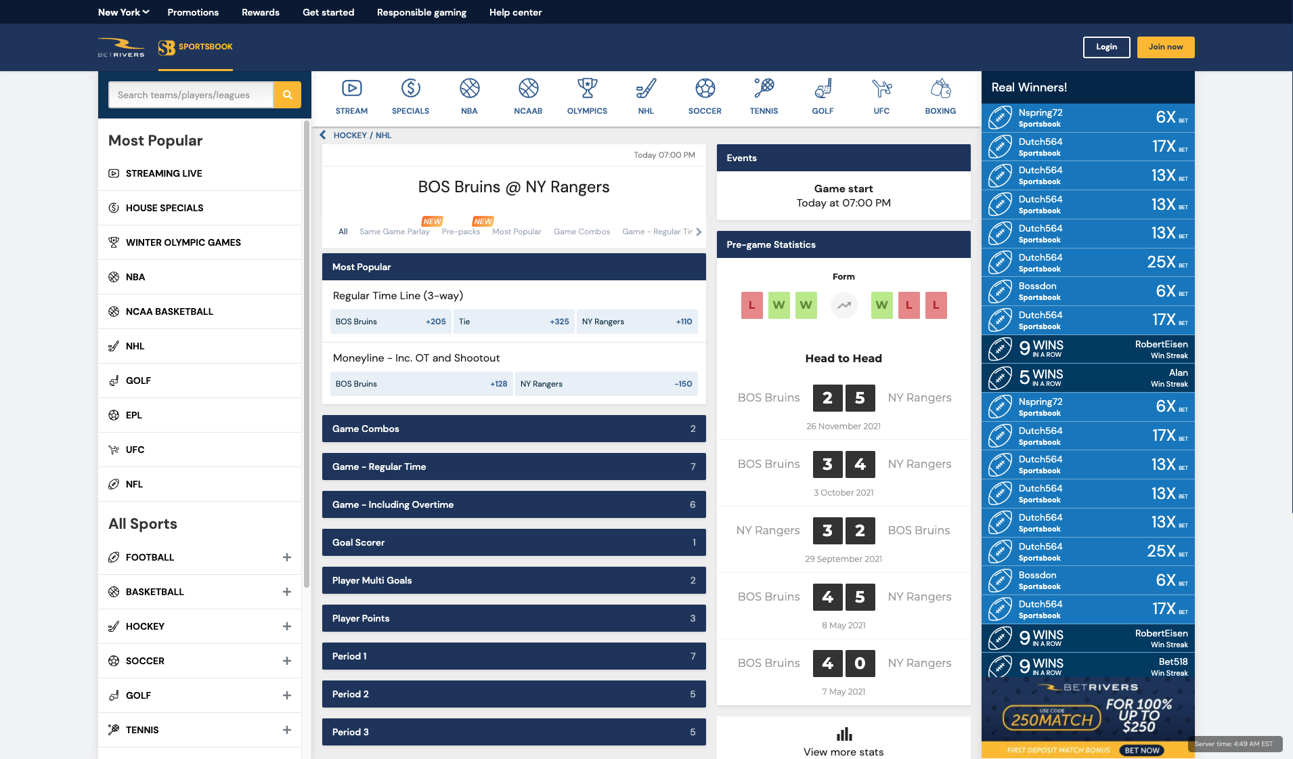Switch to Same Game Parlay tab
Image resolution: width=1293 pixels, height=759 pixels.
point(395,232)
